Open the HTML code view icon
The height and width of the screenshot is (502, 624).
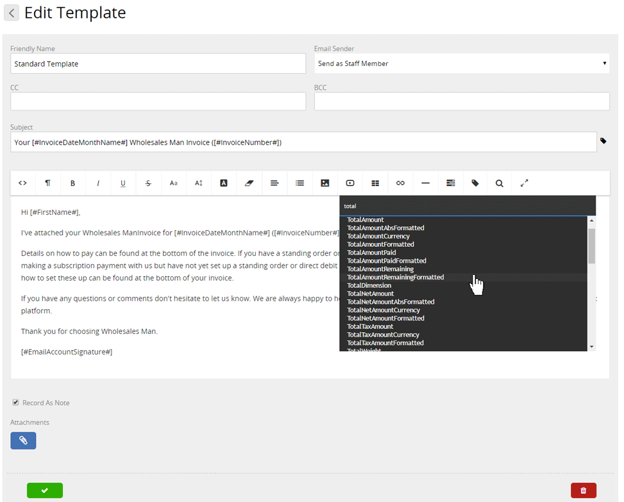coord(22,183)
